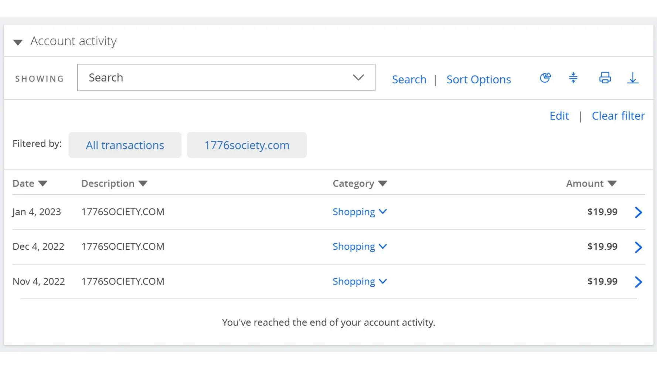Click 1776SOCIETY.COM description in Jan 4 row
The height and width of the screenshot is (369, 657).
[123, 212]
